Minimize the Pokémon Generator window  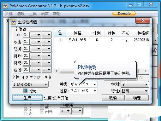coord(131,5)
